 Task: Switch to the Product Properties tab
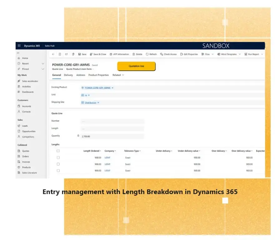point(98,75)
